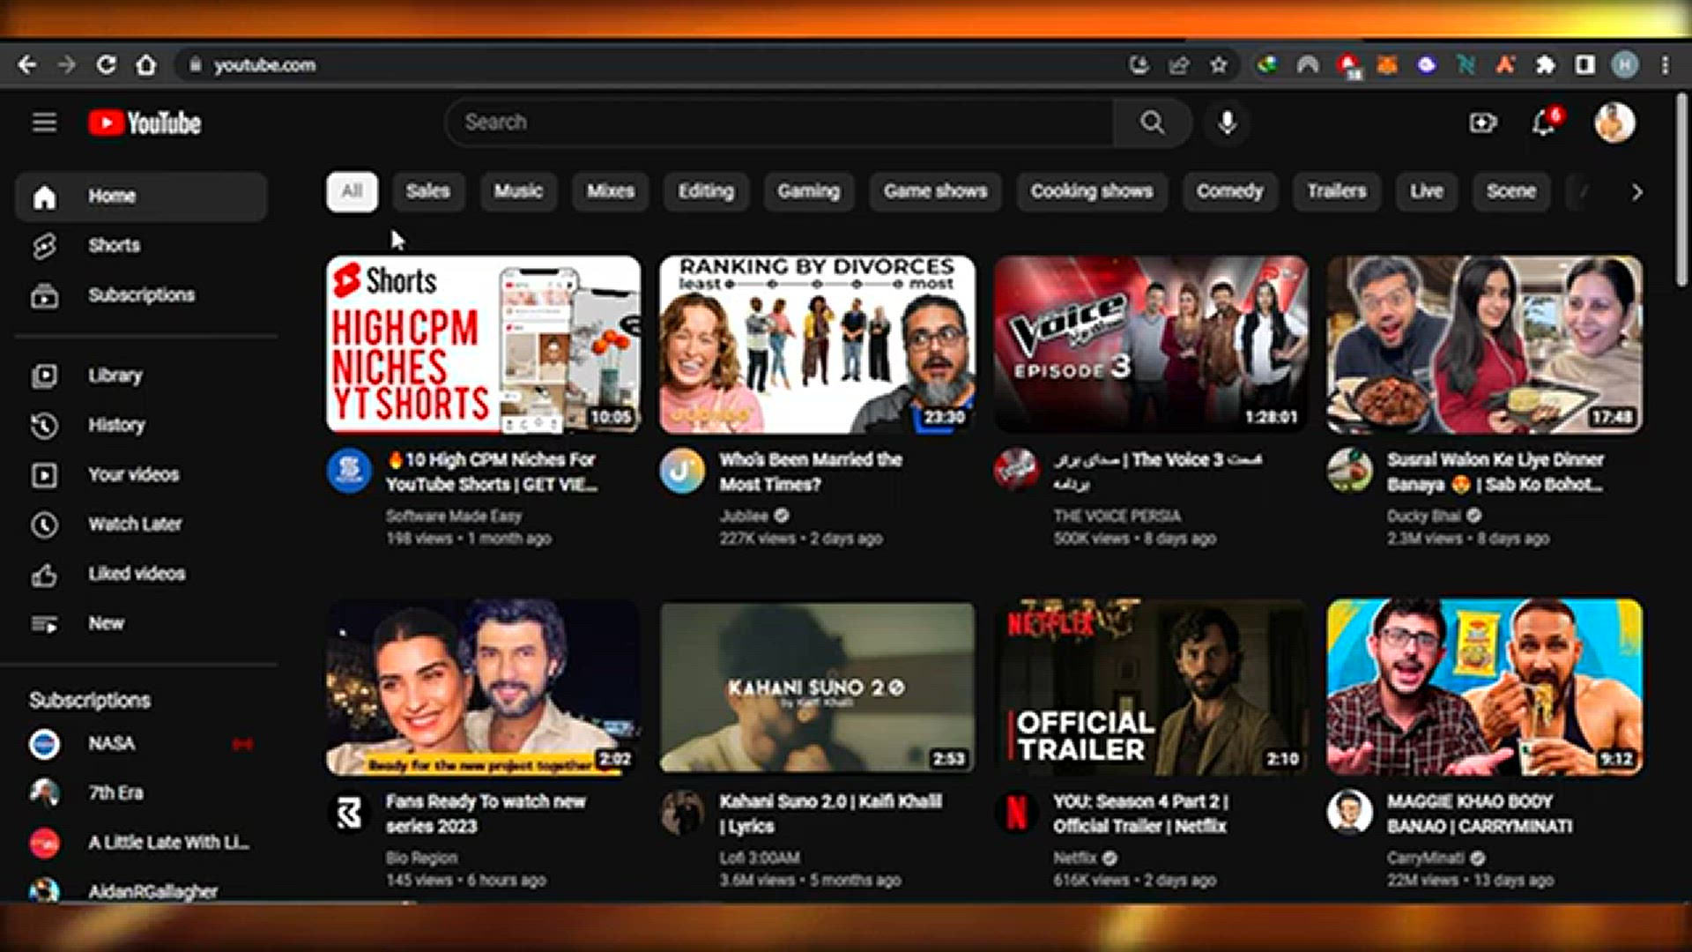Open the Maggie Khao Body Banao thumbnail
This screenshot has height=952, width=1692.
coord(1485,688)
